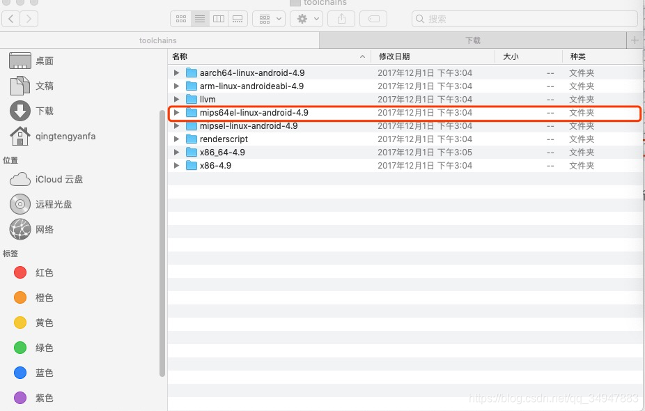This screenshot has width=645, height=411.
Task: Click the Share toolbar button
Action: 341,19
